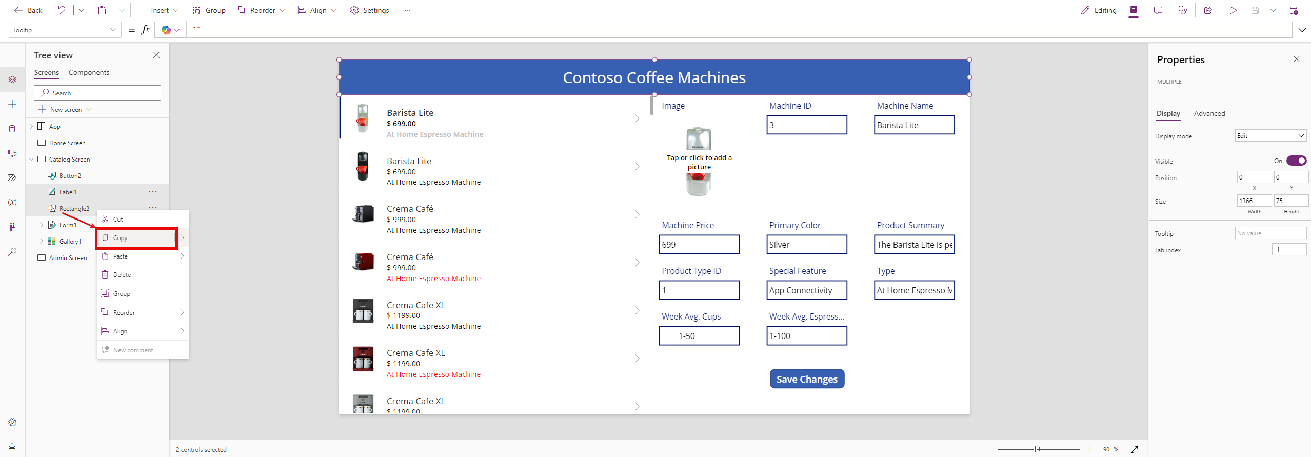Open the Virtual agent icon at bottom left
This screenshot has width=1311, height=457.
coord(13,447)
